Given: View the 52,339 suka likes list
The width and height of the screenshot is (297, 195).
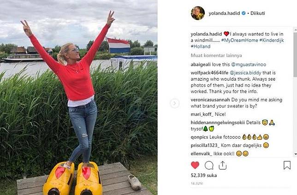Looking at the screenshot, I should (204, 176).
